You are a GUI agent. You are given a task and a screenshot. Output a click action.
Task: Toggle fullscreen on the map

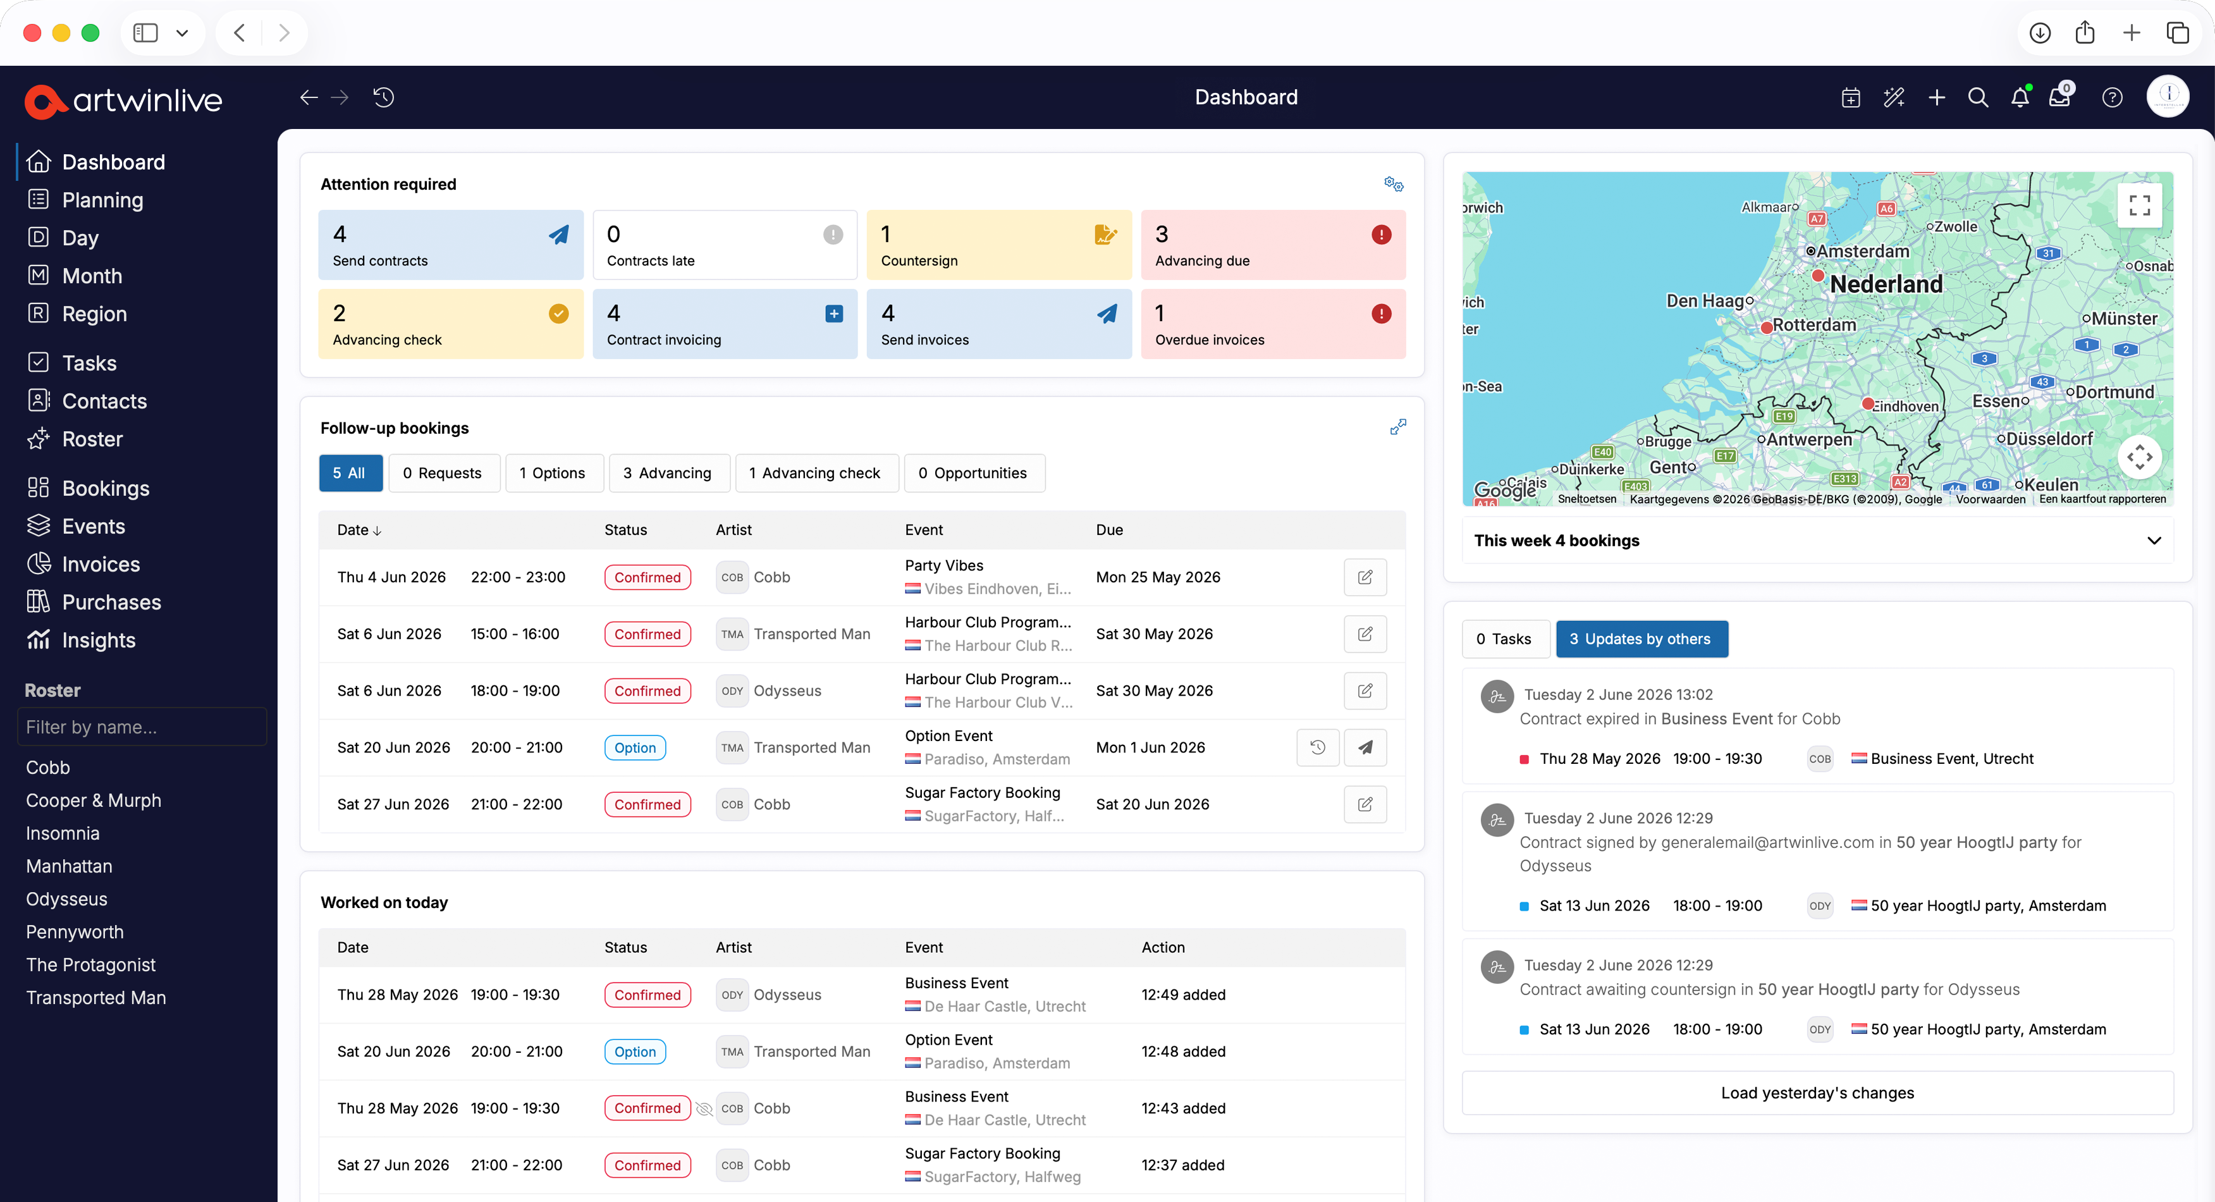[x=2139, y=205]
